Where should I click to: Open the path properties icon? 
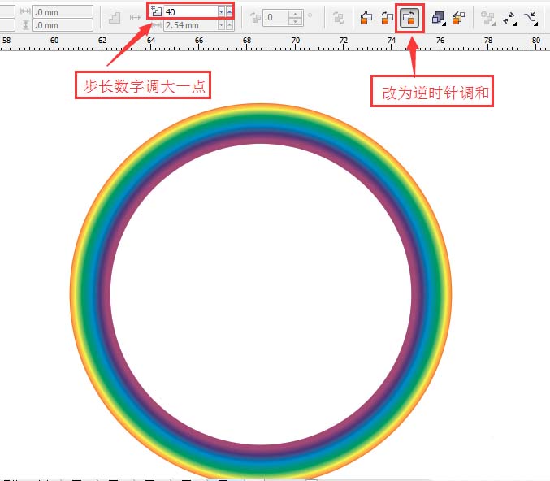pyautogui.click(x=531, y=18)
